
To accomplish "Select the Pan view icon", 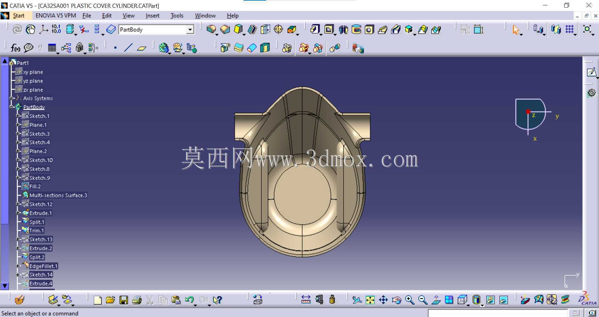I will (x=383, y=300).
